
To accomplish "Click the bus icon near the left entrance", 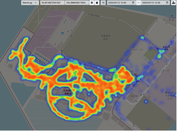I will coord(29,52).
